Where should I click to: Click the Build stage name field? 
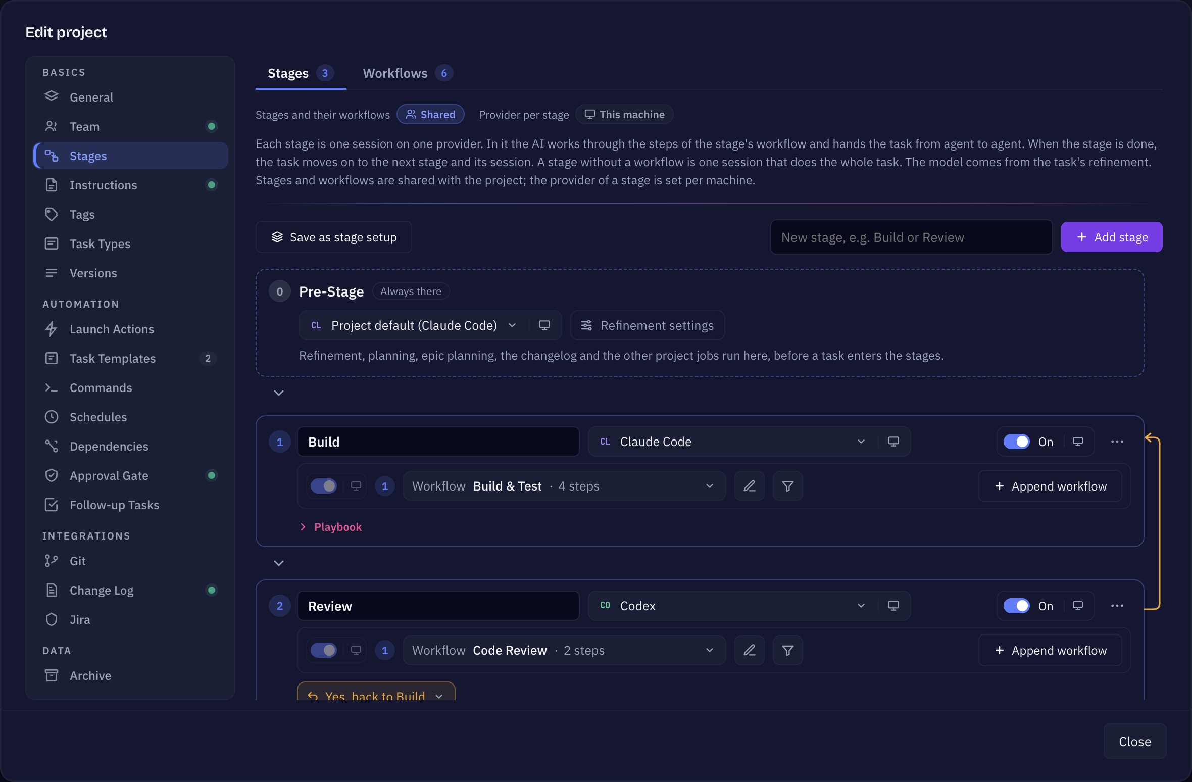pyautogui.click(x=438, y=442)
